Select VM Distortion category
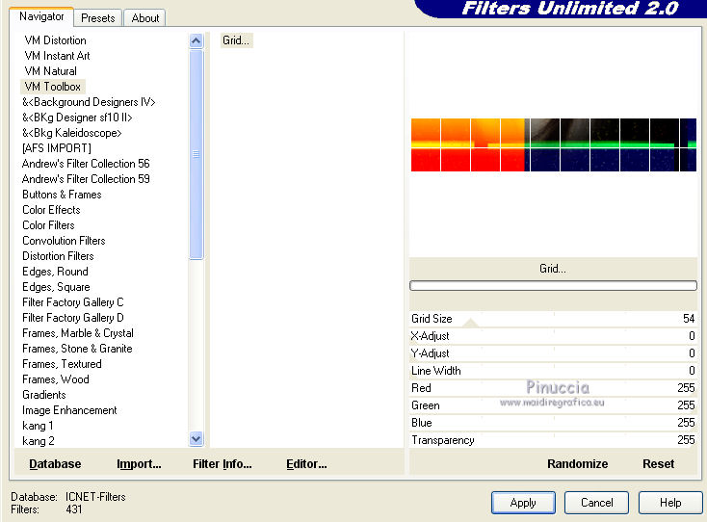 pos(56,40)
